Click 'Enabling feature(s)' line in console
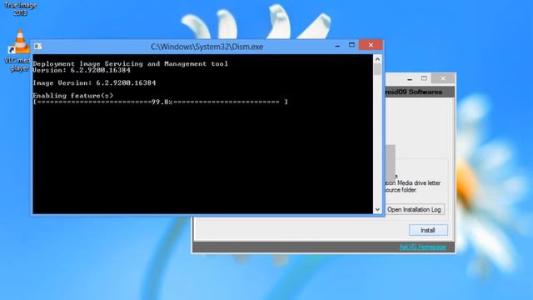Image resolution: width=533 pixels, height=300 pixels. (x=73, y=96)
